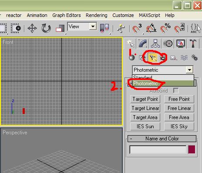Viewport: 202px width, 173px height.
Task: Open the Modify panel tab
Action: pyautogui.click(x=143, y=43)
